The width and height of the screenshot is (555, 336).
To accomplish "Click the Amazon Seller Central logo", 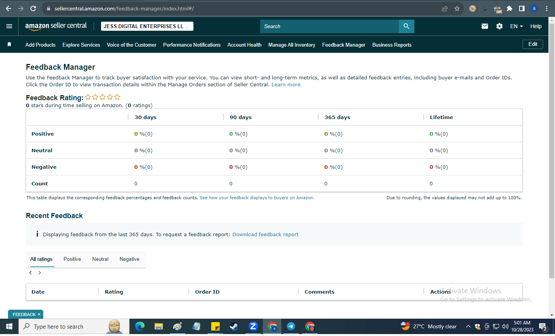I will [56, 26].
